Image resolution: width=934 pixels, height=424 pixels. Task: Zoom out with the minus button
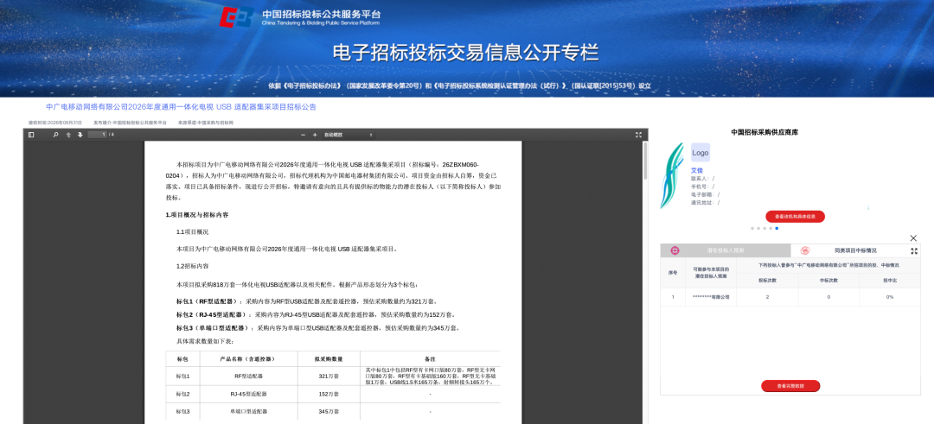point(304,135)
